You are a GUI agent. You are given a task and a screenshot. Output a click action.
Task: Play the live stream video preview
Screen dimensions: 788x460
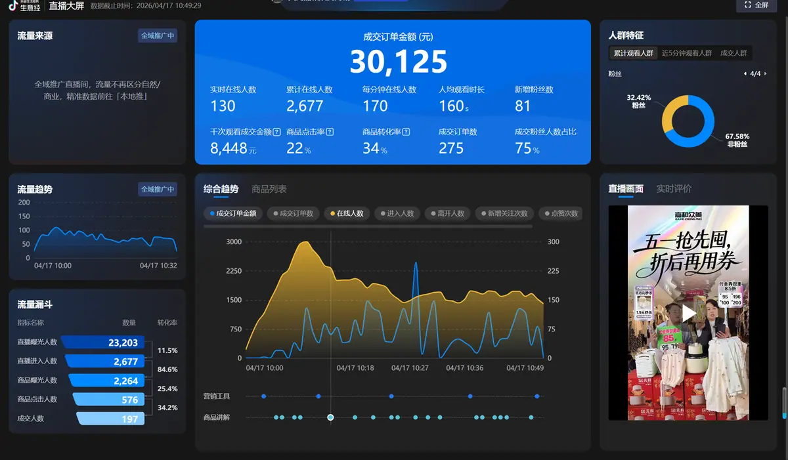click(688, 313)
